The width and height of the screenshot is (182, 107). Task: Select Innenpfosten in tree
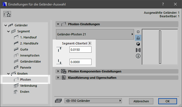point(30,55)
